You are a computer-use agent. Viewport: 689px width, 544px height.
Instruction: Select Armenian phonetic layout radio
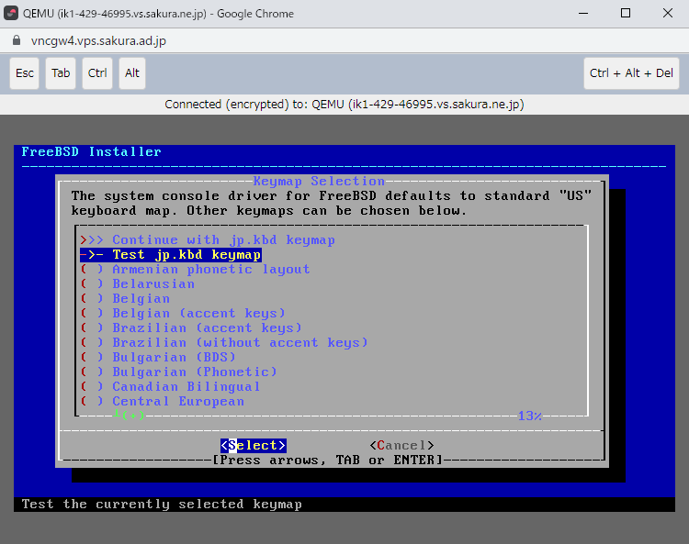[x=210, y=270]
